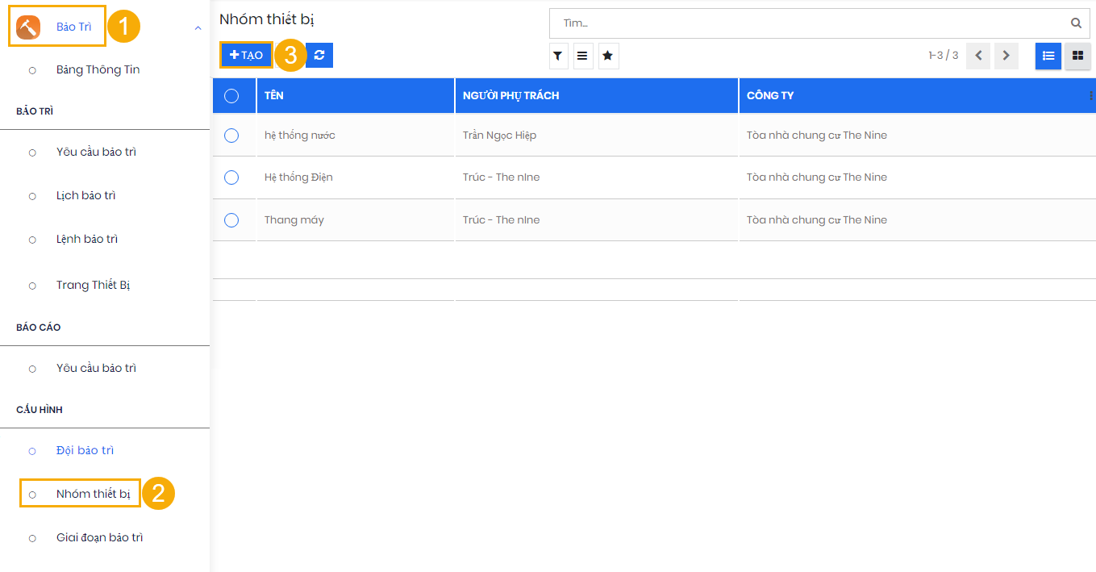Open Trang Thiết Bị menu item
Screen dimensions: 1096x572
pyautogui.click(x=93, y=285)
